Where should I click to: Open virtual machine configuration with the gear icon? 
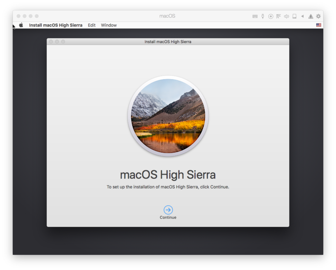(x=318, y=16)
